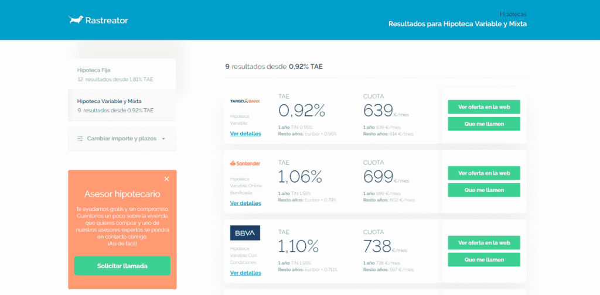Screen dimensions: 600x295
Task: Click the Asesor hipotecario title
Action: point(122,194)
